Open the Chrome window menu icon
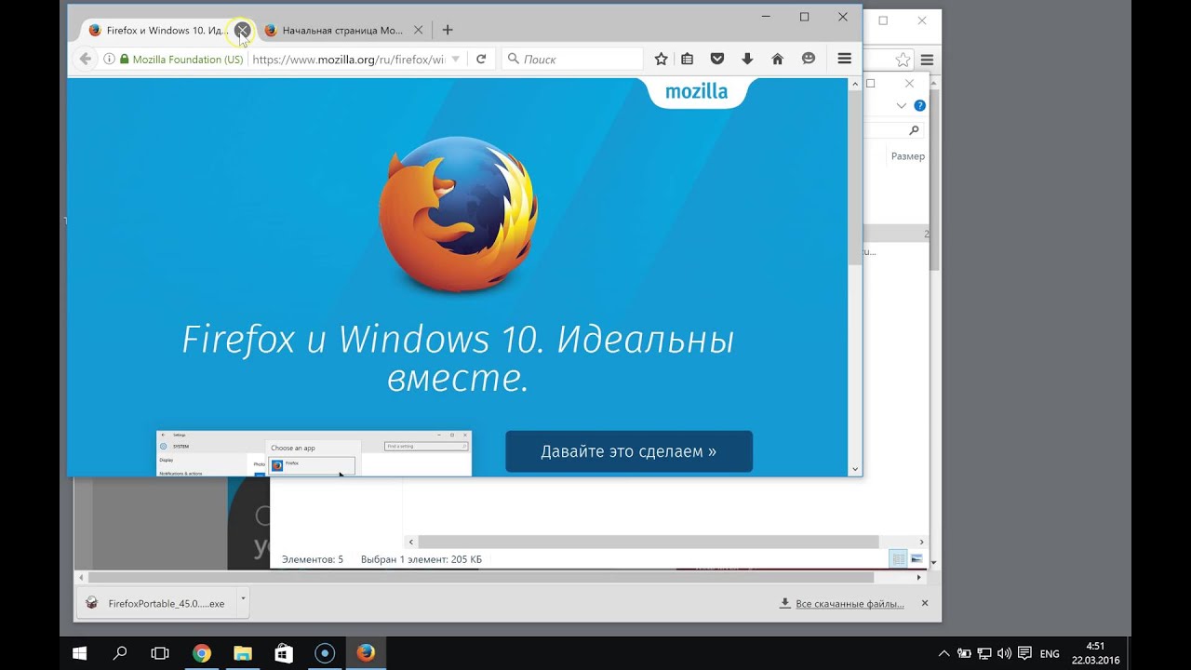 pyautogui.click(x=928, y=60)
